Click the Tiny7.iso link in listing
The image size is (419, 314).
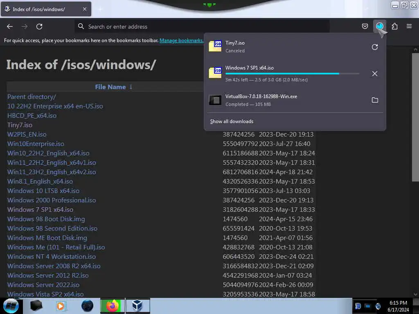pos(20,125)
